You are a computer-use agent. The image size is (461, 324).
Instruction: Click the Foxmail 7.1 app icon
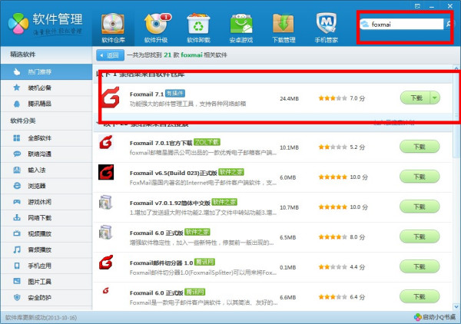tap(111, 98)
